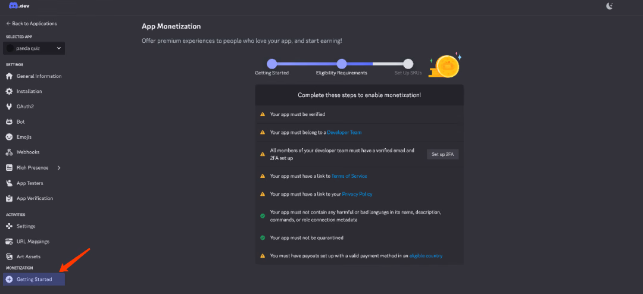Click warning icon beside Terms of Service requirement
This screenshot has height=294, width=643.
pos(263,176)
